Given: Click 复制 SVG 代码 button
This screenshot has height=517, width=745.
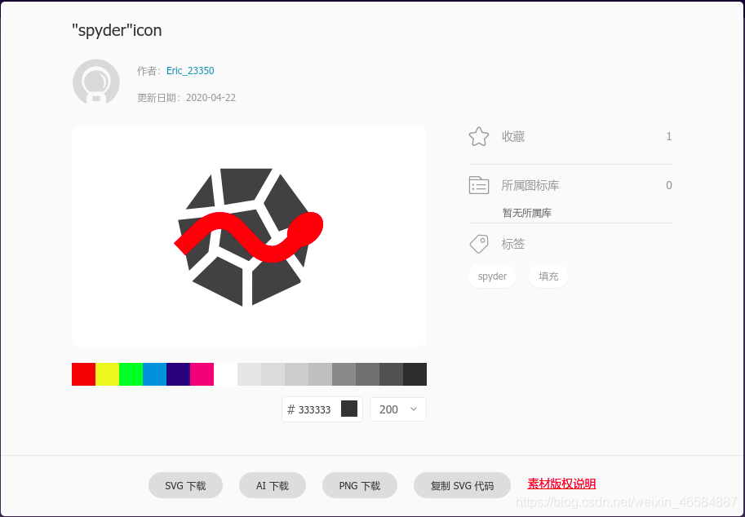Looking at the screenshot, I should (462, 485).
